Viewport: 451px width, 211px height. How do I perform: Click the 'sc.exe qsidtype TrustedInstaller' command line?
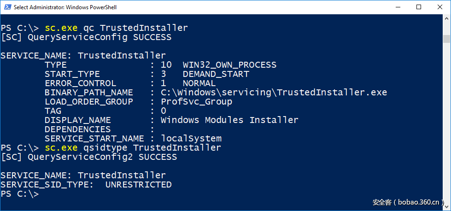[x=133, y=148]
